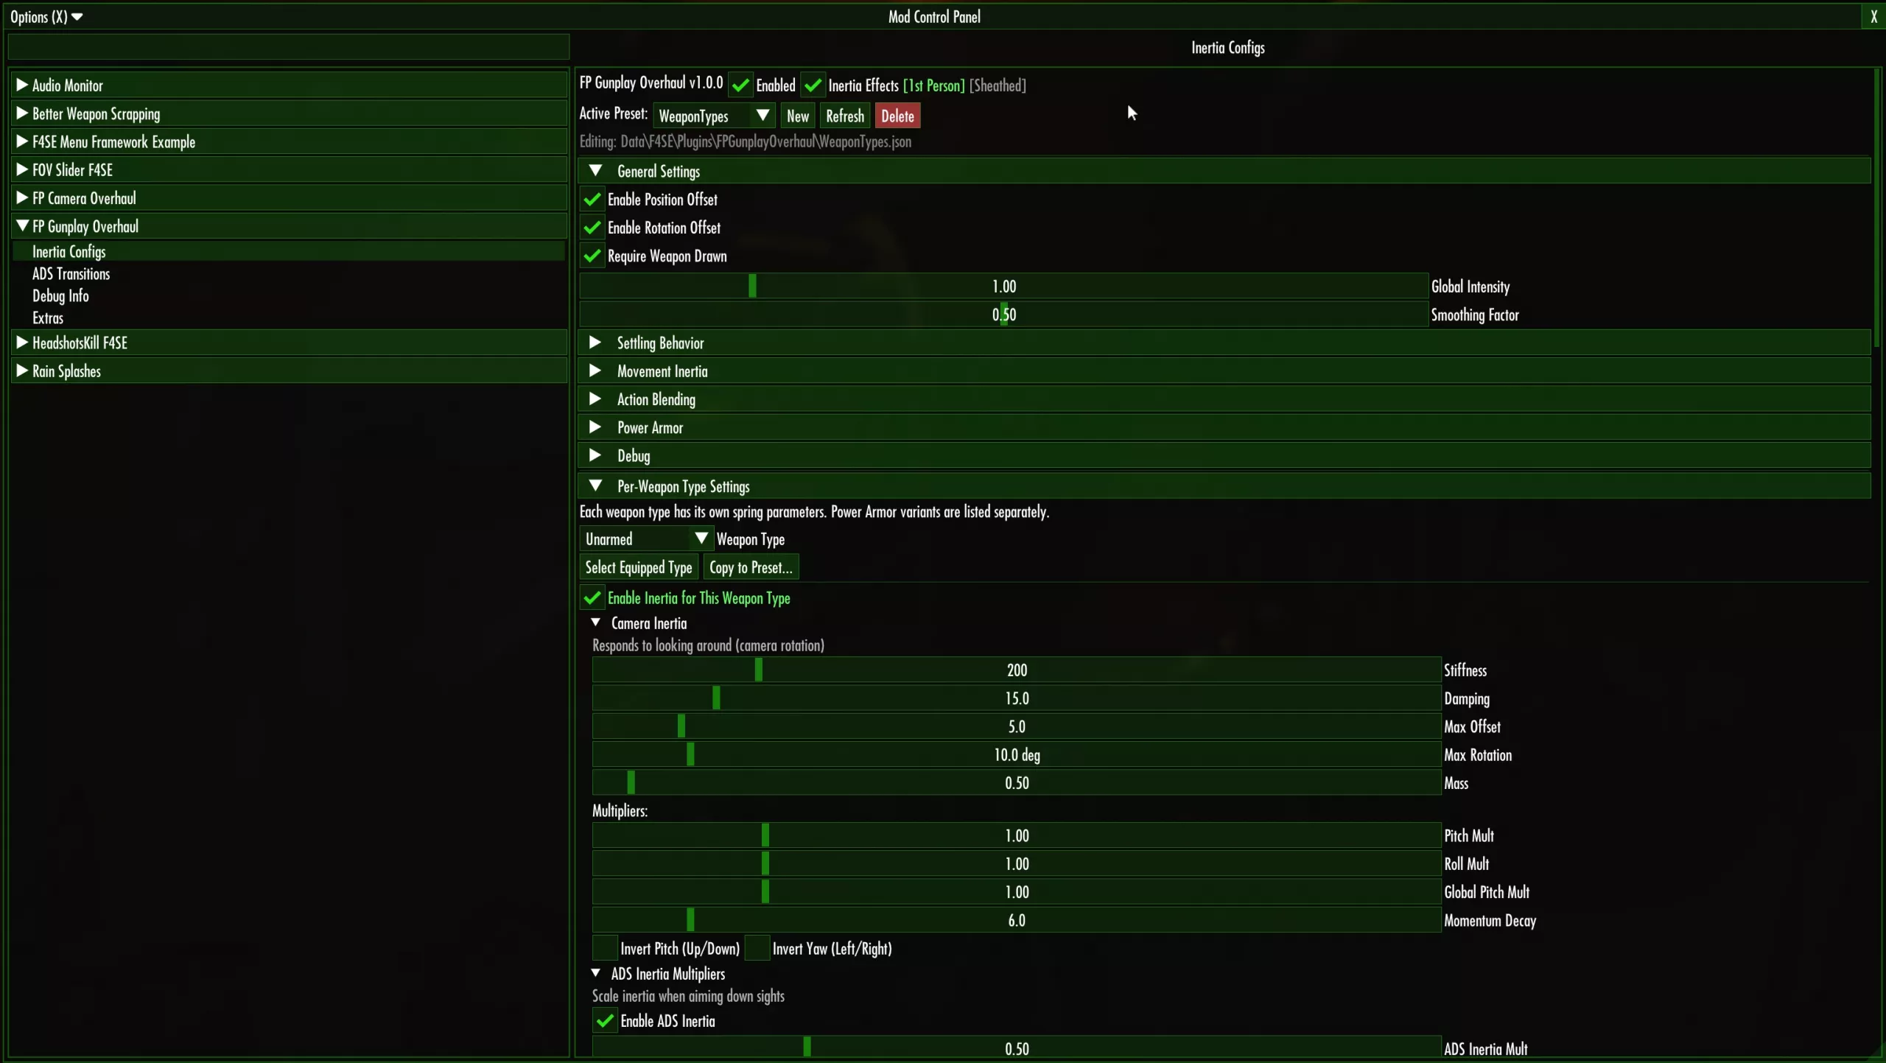Adjust the Max Rotation slider

pyautogui.click(x=1016, y=754)
